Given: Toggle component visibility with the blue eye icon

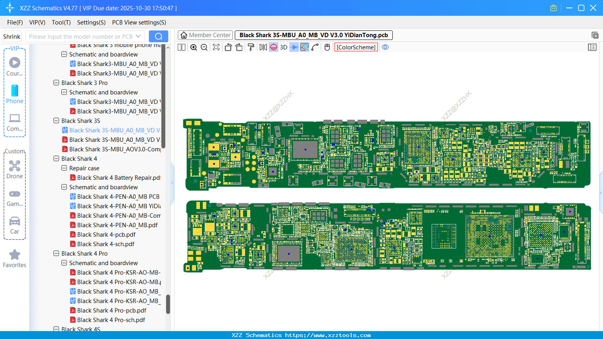Looking at the screenshot, I should coord(385,47).
